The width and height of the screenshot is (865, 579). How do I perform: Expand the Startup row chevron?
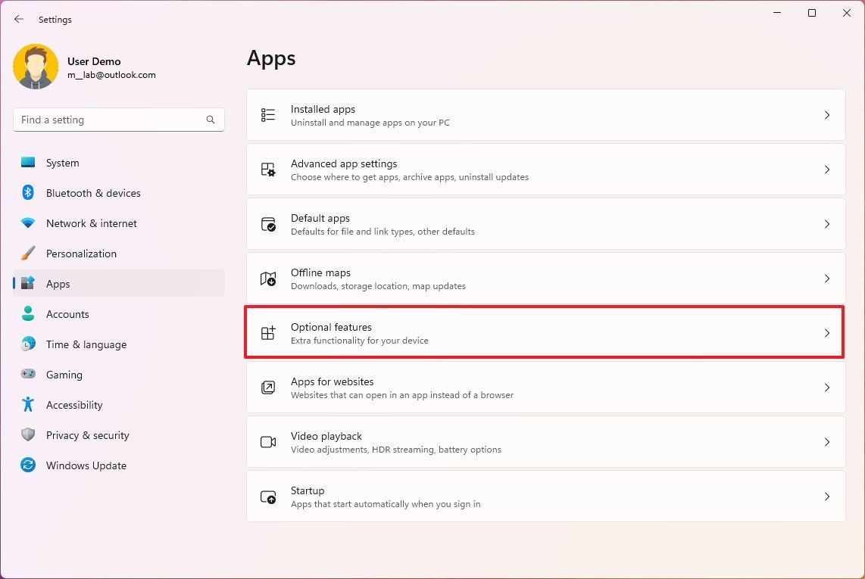tap(827, 496)
